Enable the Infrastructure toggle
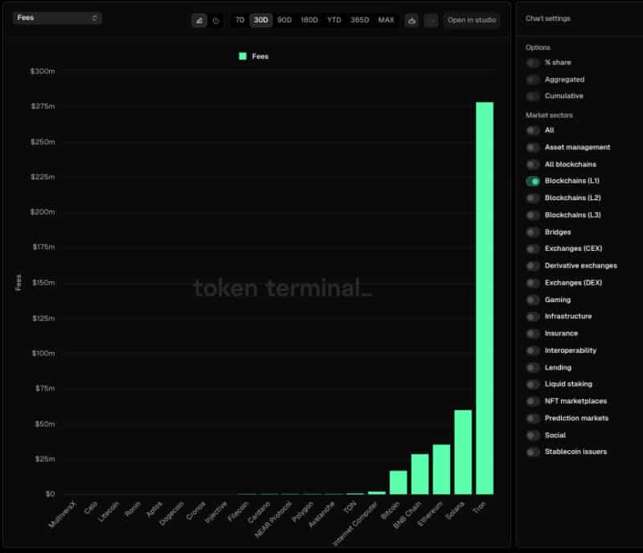643x553 pixels. tap(533, 317)
